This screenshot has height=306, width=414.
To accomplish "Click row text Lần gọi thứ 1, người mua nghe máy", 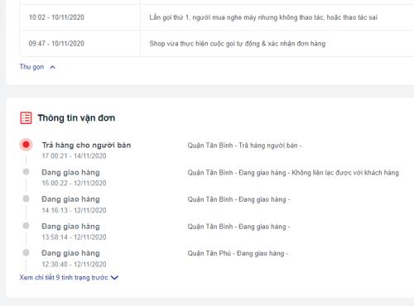I will (263, 17).
